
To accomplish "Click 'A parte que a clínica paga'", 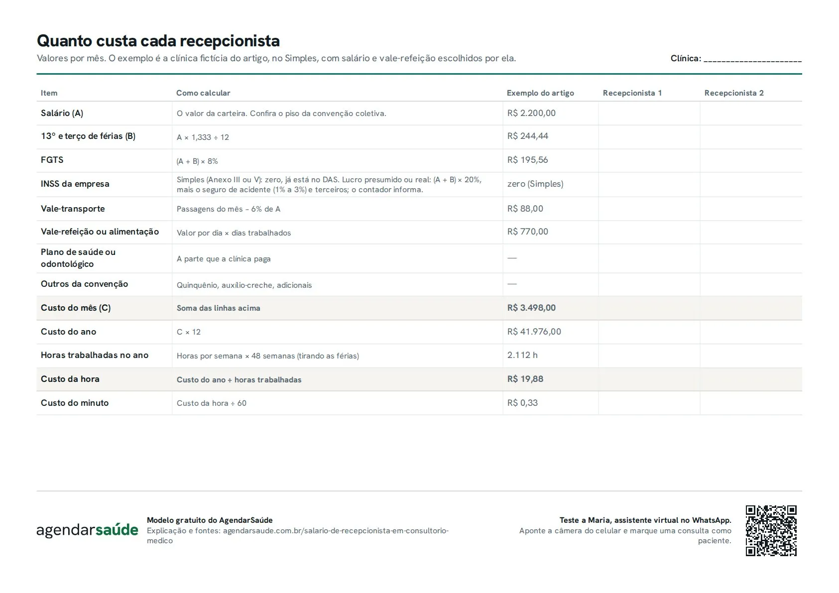I will pos(224,259).
